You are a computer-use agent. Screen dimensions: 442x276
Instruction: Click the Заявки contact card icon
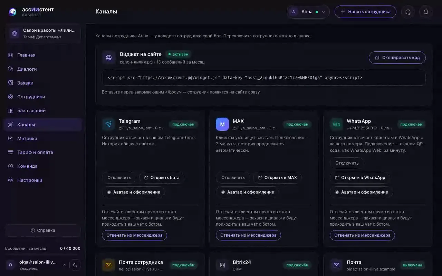pos(10,83)
